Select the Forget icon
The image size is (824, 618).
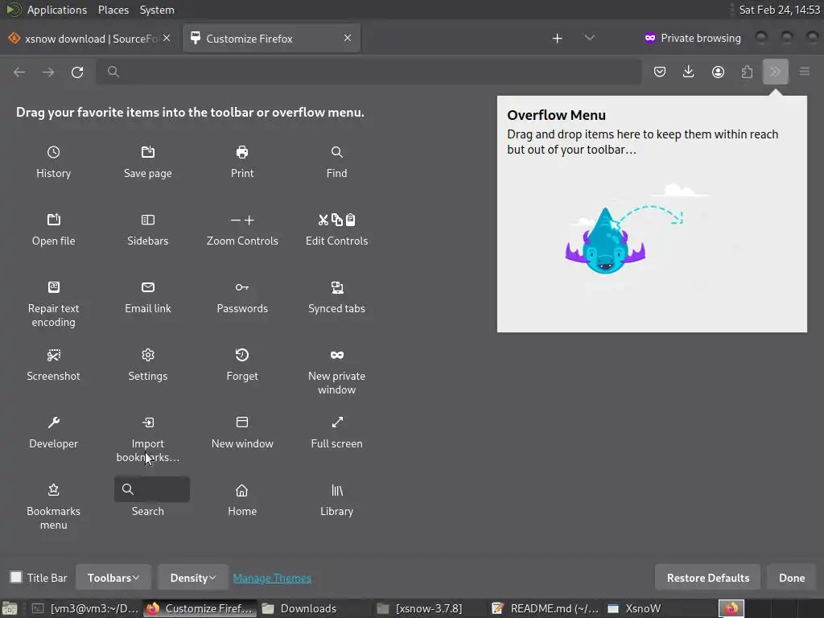(x=242, y=355)
